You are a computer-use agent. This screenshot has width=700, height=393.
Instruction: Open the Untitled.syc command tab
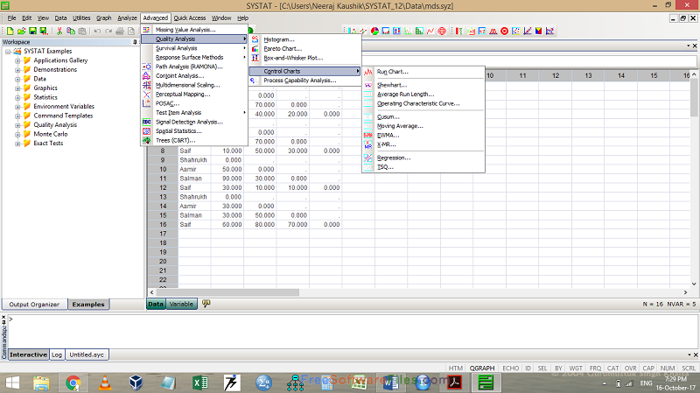click(x=87, y=354)
